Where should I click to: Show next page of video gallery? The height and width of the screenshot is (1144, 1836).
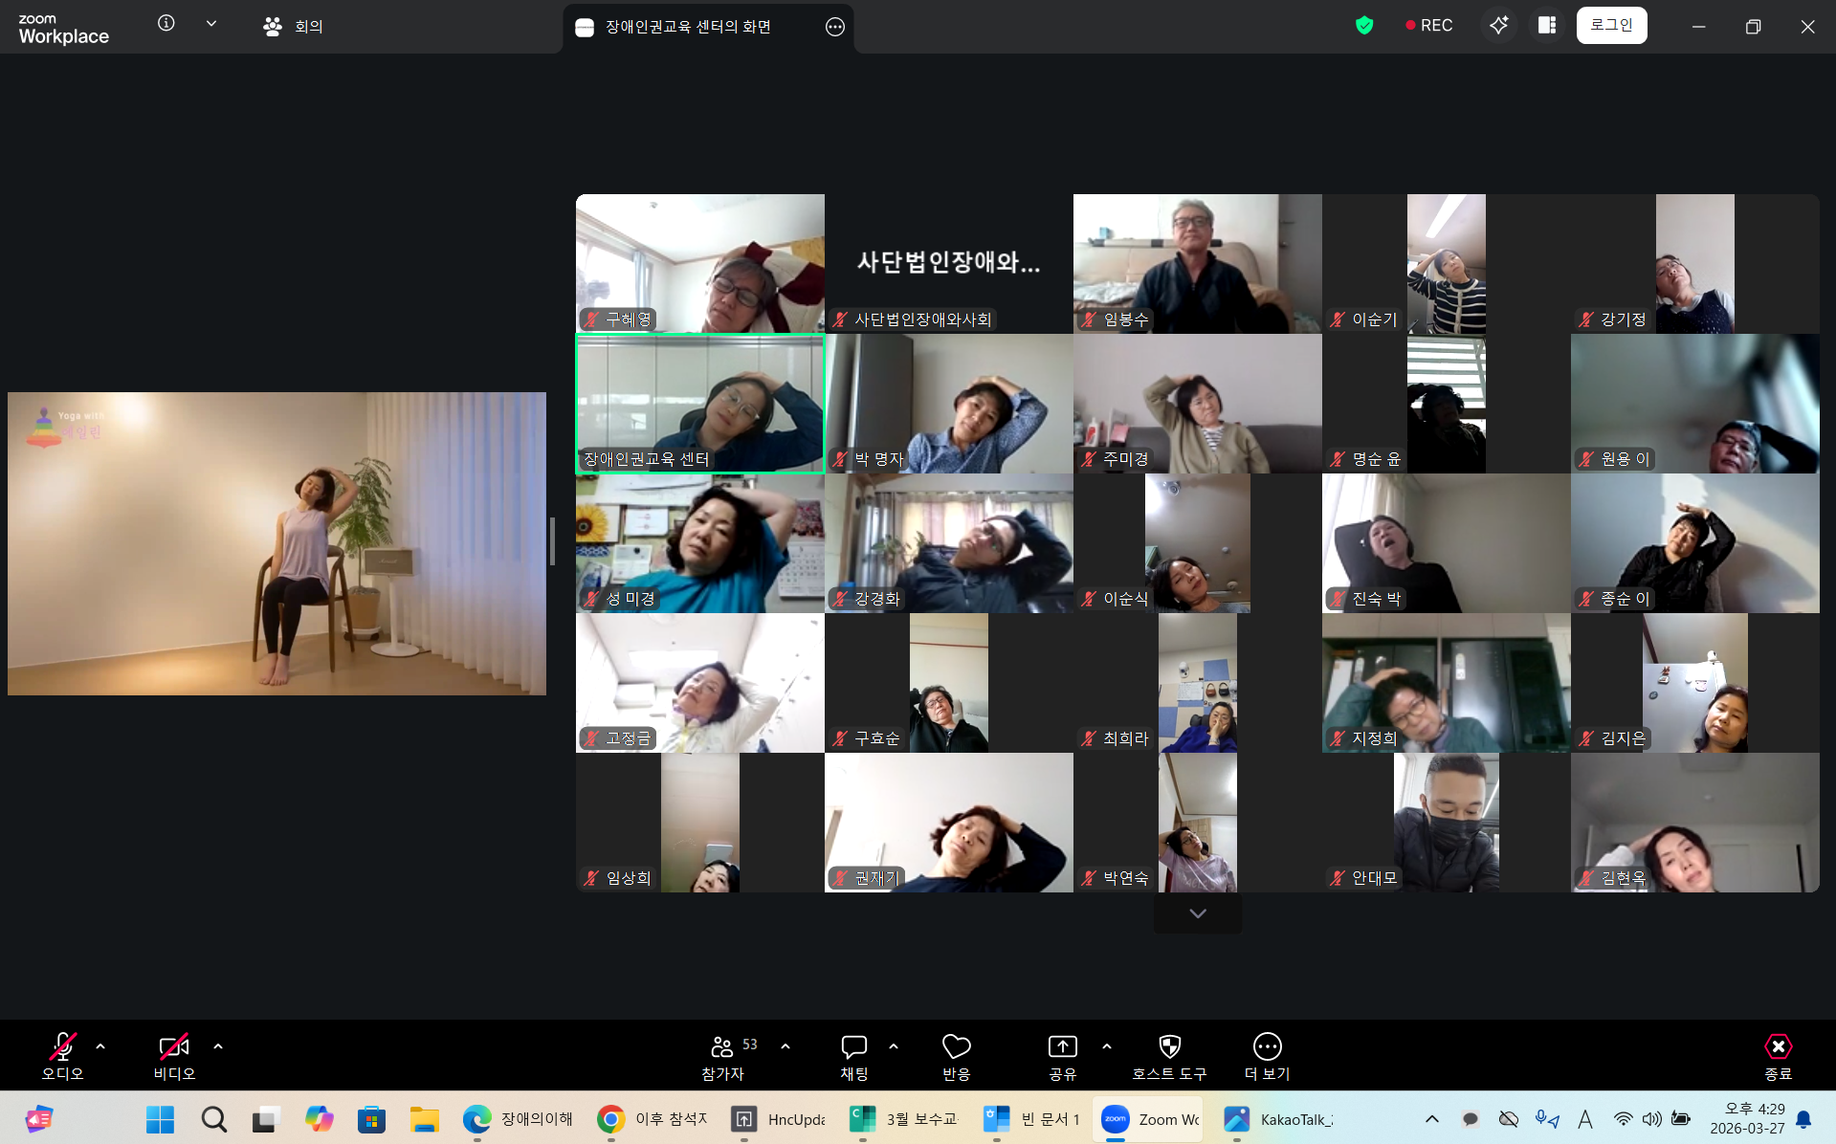[x=1197, y=913]
